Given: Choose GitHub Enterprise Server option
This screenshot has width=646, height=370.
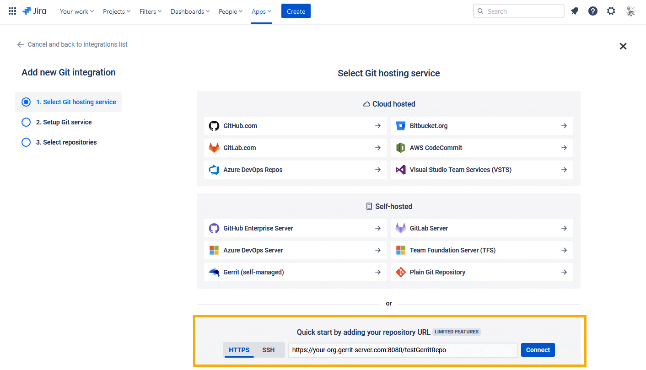Looking at the screenshot, I should pos(296,228).
